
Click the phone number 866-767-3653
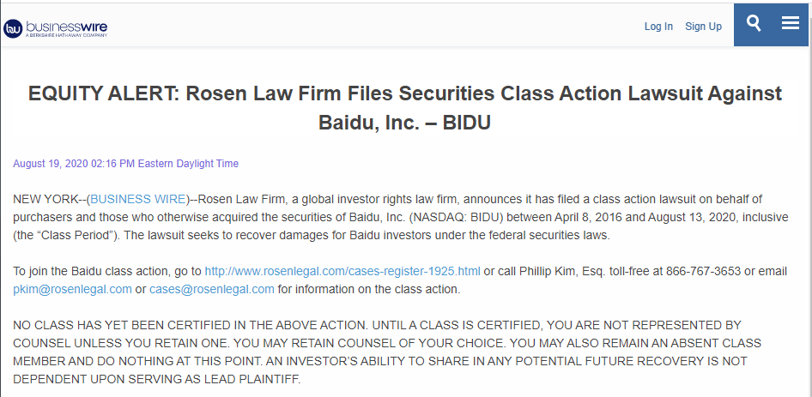click(x=703, y=271)
